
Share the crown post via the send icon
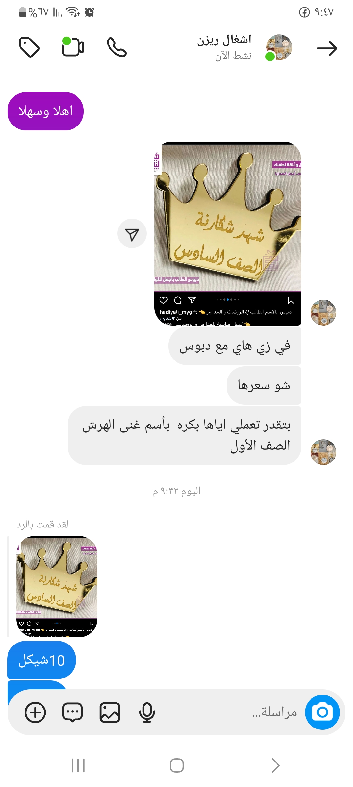pyautogui.click(x=132, y=233)
